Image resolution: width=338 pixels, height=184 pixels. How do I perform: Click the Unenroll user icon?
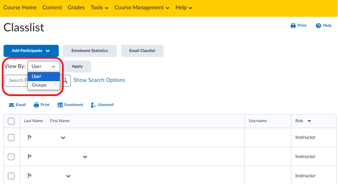93,105
